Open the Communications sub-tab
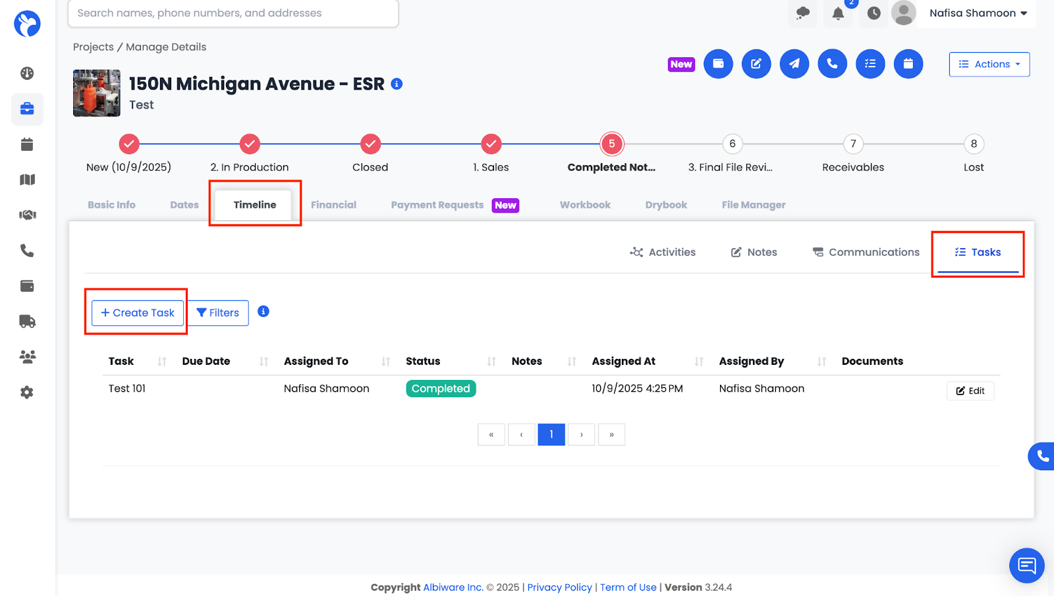This screenshot has width=1054, height=596. tap(866, 252)
